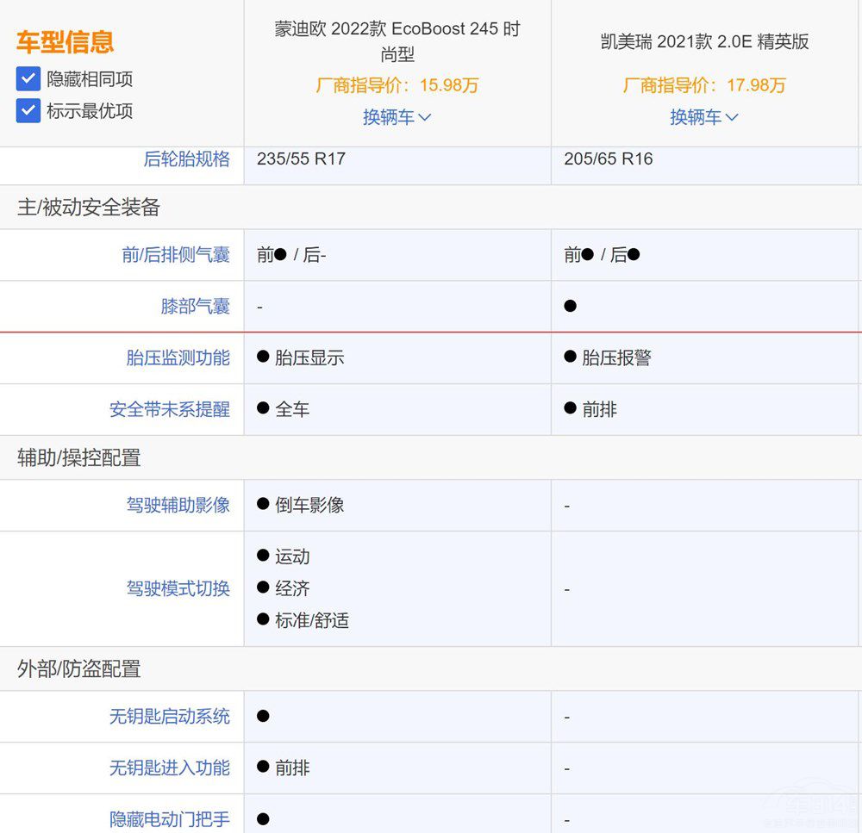This screenshot has width=862, height=833.
Task: Click the Camry guide price 17.98万
Action: point(704,86)
